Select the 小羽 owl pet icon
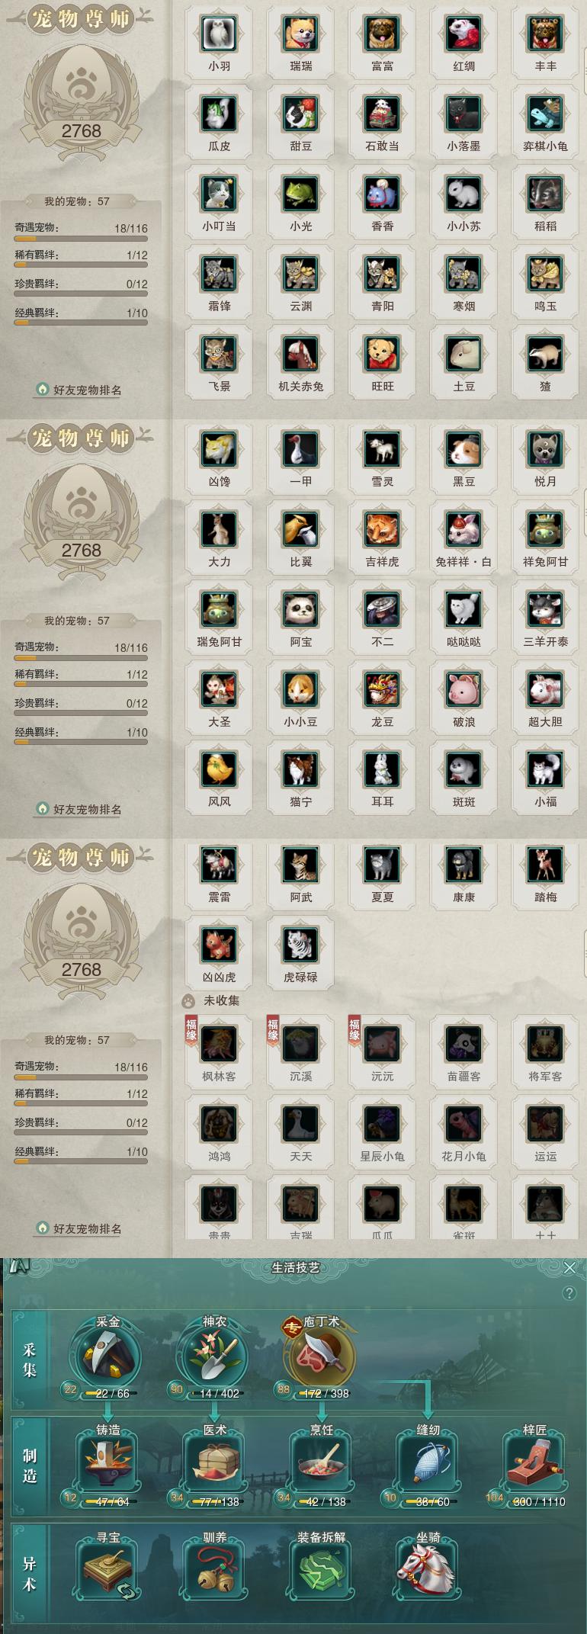This screenshot has height=1634, width=587. point(220,34)
